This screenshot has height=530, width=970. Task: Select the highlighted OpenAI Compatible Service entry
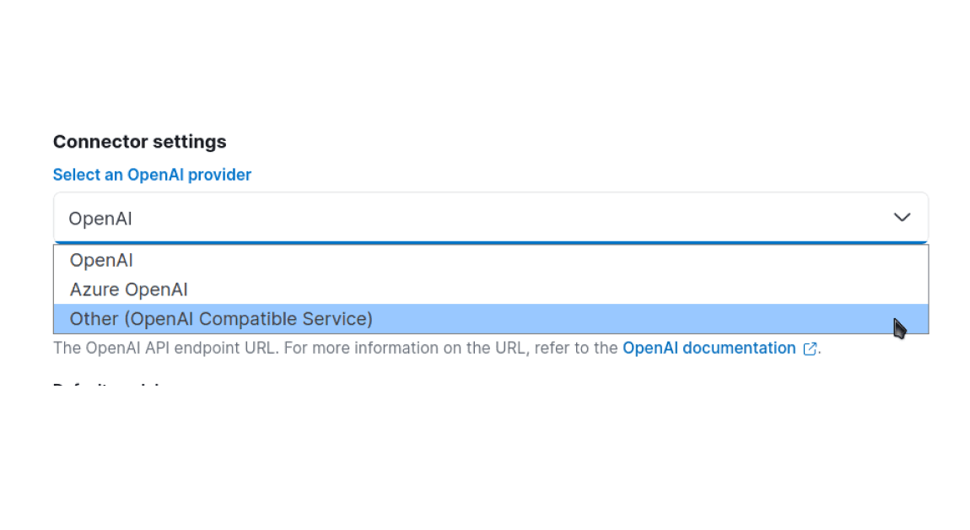pos(222,319)
